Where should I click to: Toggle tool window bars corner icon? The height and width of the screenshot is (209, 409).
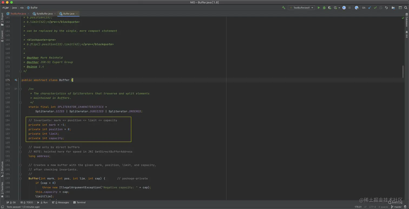[2, 207]
